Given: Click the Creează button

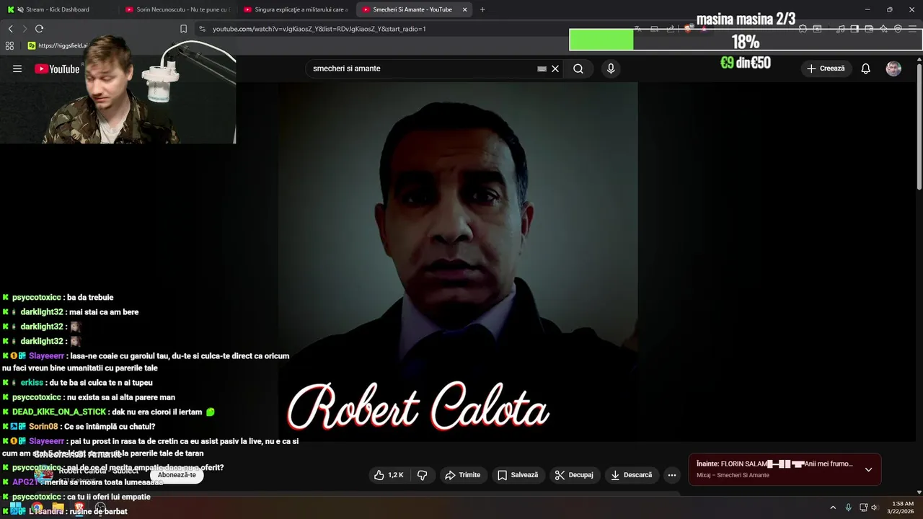Looking at the screenshot, I should (826, 68).
